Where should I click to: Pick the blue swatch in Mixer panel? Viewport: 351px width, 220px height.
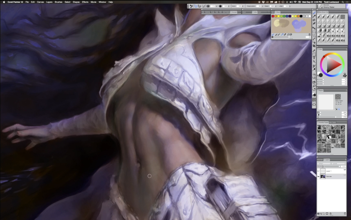point(287,16)
